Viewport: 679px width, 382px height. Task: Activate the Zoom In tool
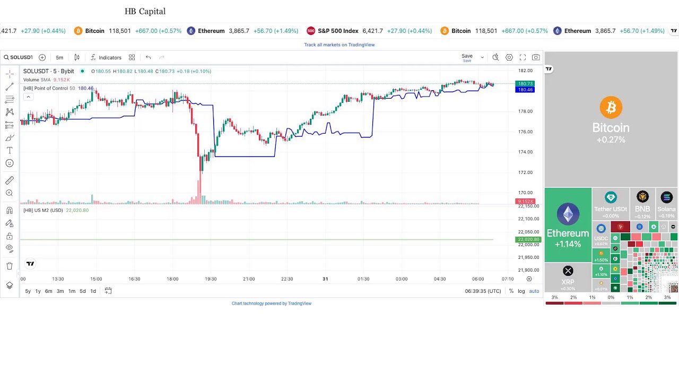(x=10, y=193)
